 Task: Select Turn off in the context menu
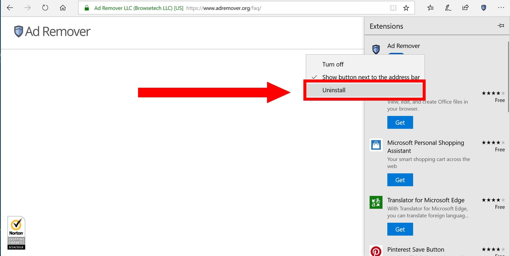(x=365, y=64)
